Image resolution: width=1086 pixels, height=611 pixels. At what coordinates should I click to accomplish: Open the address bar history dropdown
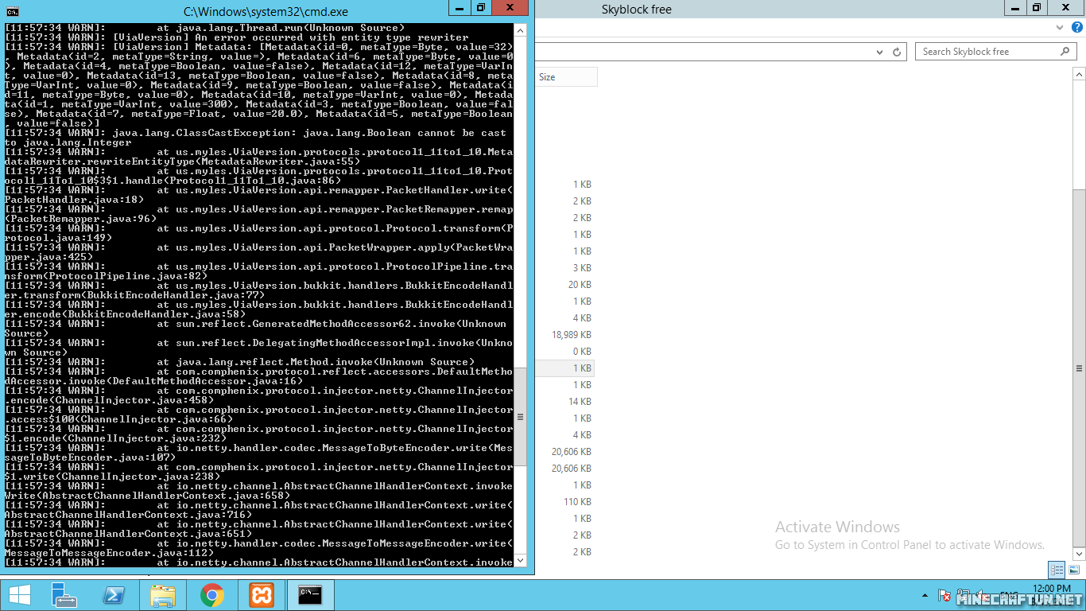(880, 52)
